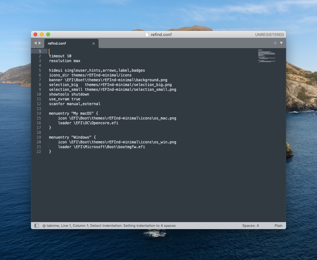Open the Spaces: 4 indentation menu
Viewport: 317px width, 260px height.
tap(250, 226)
